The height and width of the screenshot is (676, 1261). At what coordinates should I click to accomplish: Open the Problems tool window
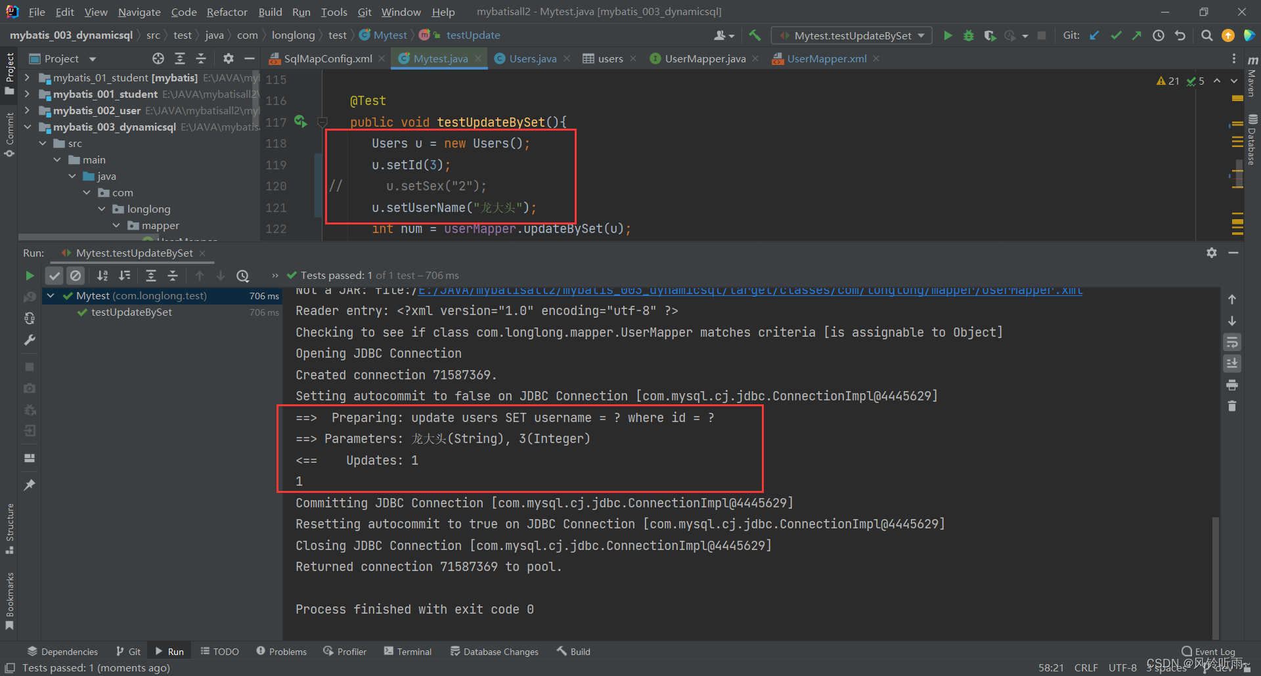tap(281, 652)
